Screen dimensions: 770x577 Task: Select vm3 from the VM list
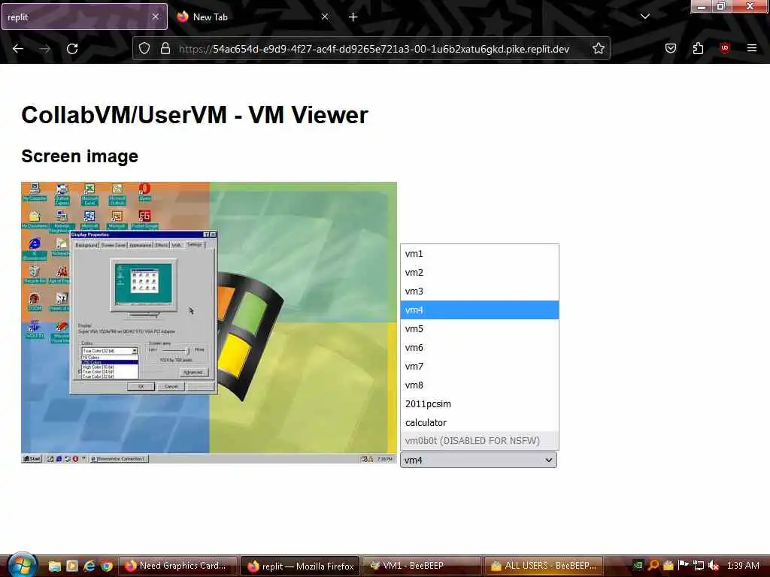pos(479,291)
